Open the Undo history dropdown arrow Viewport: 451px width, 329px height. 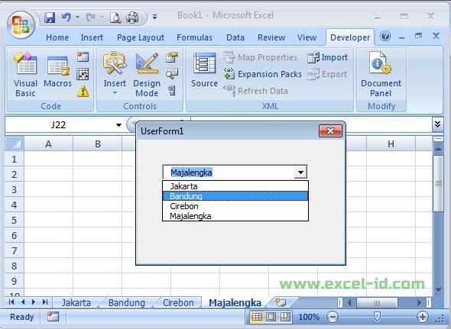(78, 18)
